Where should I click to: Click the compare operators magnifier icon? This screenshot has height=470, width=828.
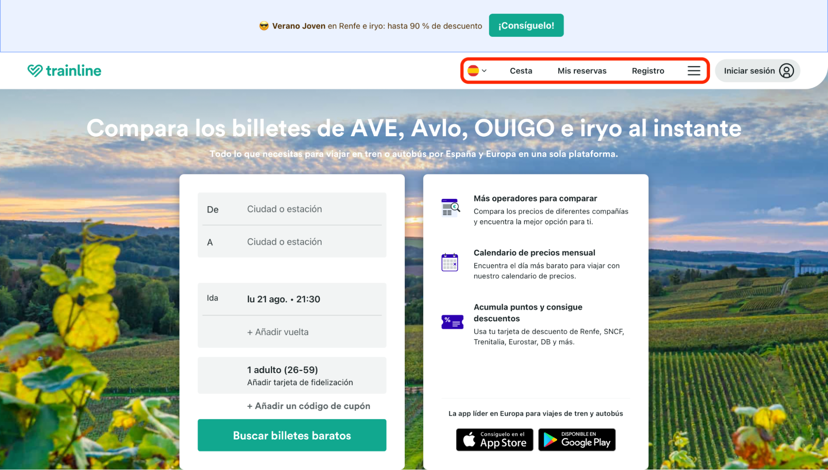[x=451, y=207]
